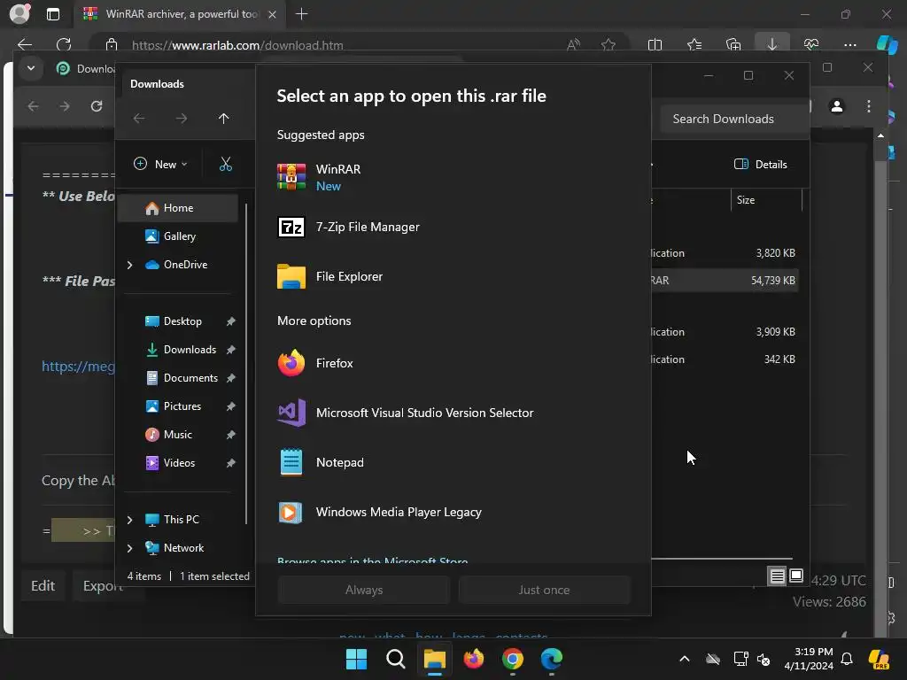Unpin Videos using its pin icon
Viewport: 907px width, 680px height.
[231, 462]
